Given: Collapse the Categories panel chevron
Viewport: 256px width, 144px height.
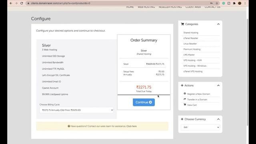Looking at the screenshot, I should 218,24.
